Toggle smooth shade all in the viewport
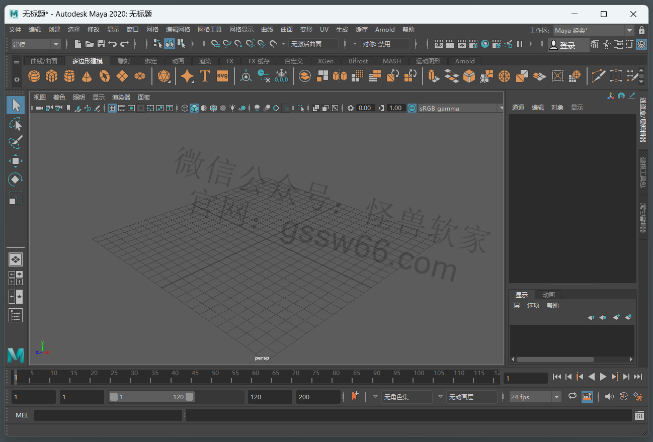Screen dimensions: 653x442 coord(194,108)
